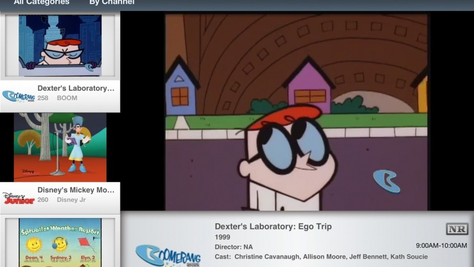This screenshot has height=267, width=474.
Task: Select channel number 260
Action: coord(43,200)
